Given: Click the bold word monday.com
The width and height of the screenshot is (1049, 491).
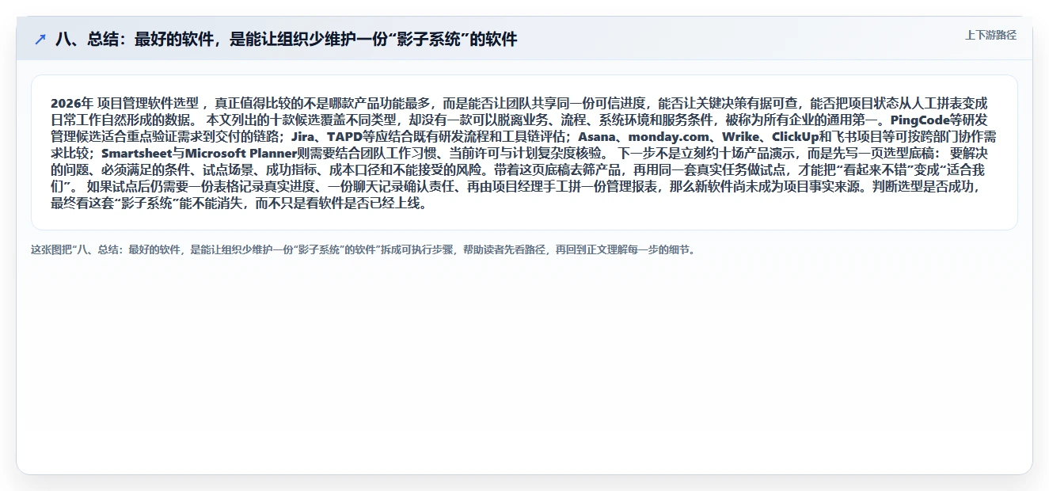Looking at the screenshot, I should tap(669, 136).
